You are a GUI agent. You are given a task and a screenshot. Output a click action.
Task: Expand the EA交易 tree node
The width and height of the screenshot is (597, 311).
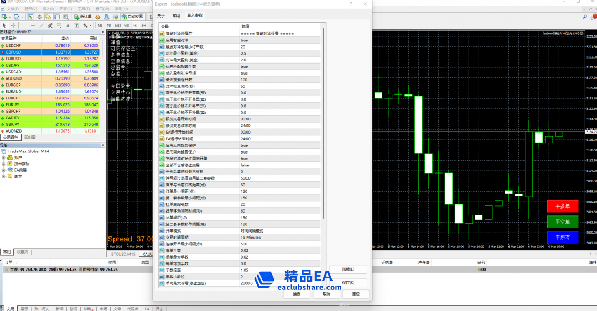pos(4,170)
